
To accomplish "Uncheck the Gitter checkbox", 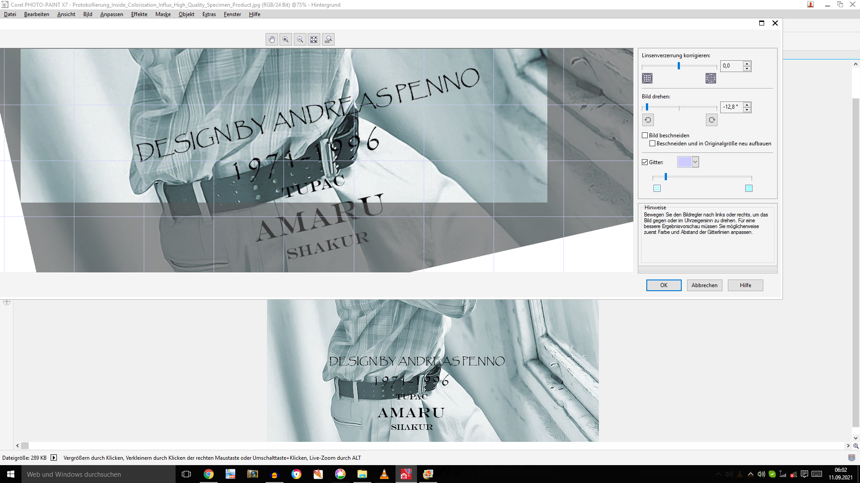I will [x=645, y=162].
